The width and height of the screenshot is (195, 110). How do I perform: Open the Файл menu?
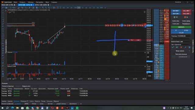[16, 2]
